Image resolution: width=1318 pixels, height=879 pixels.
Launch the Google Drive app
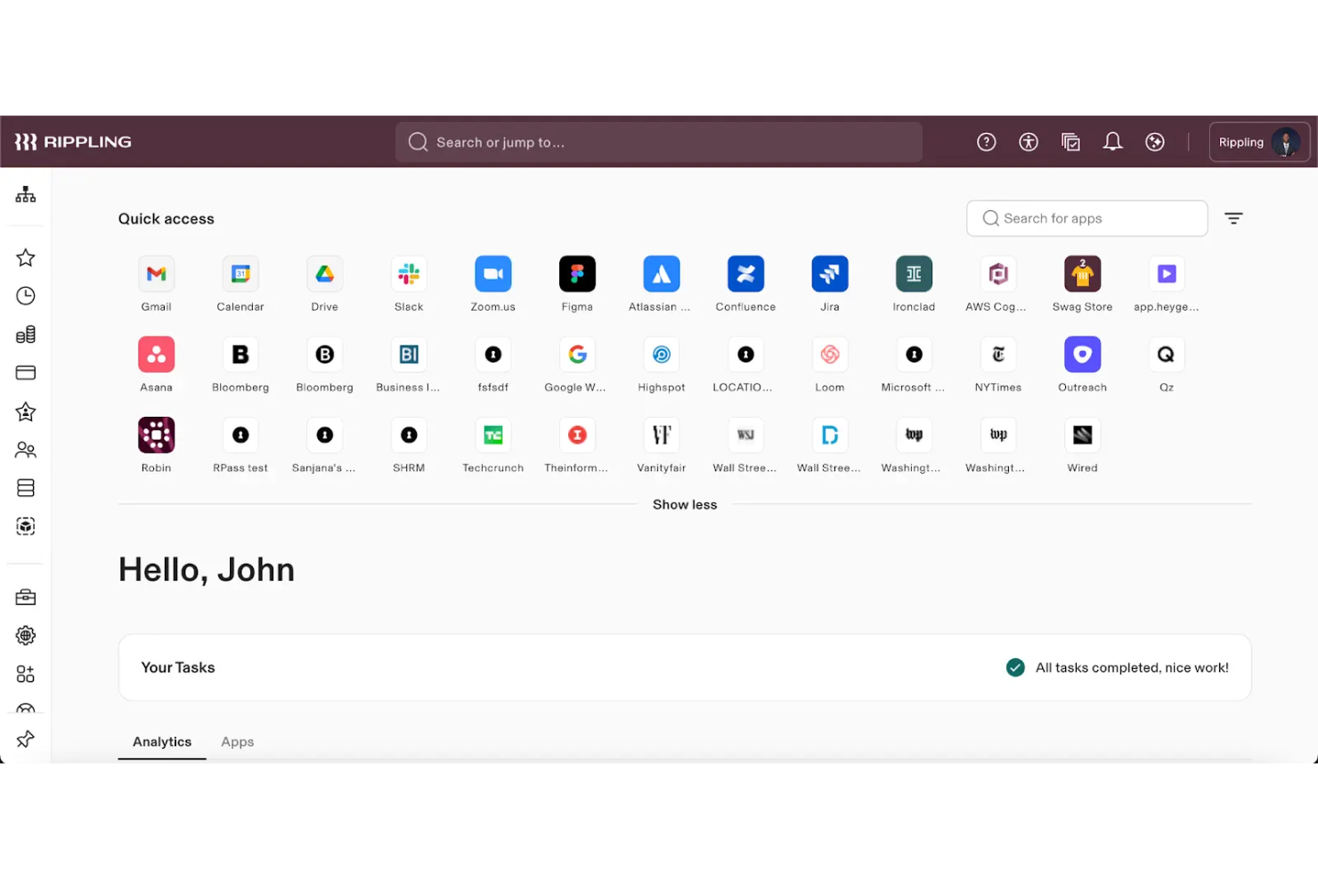click(325, 274)
